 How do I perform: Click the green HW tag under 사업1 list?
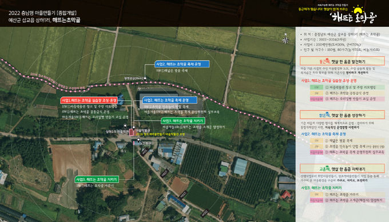tap(316, 88)
